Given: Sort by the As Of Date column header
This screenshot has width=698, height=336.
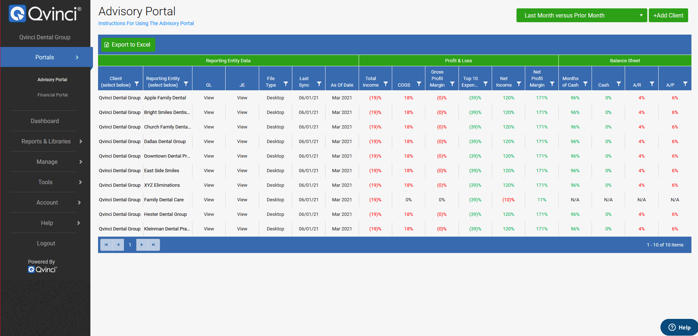Looking at the screenshot, I should pos(342,85).
